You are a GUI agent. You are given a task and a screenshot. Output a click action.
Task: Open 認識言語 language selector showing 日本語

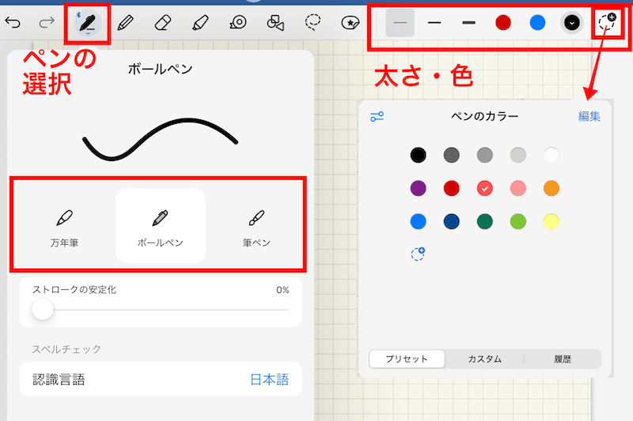coord(269,380)
